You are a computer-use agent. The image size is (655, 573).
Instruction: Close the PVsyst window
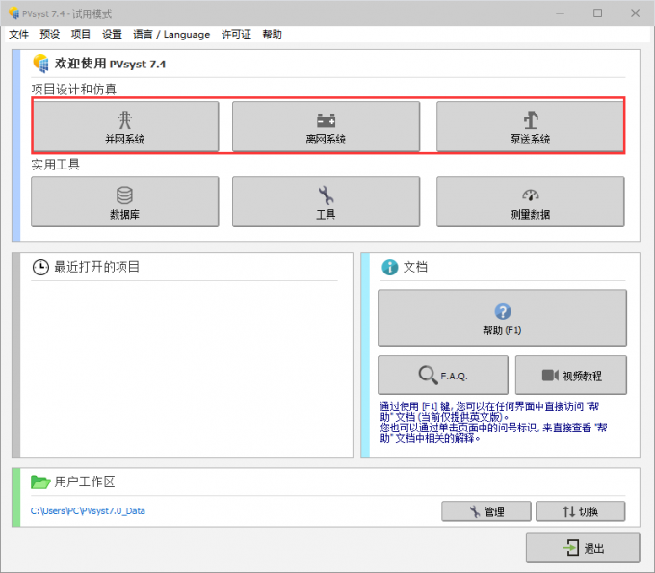(635, 13)
